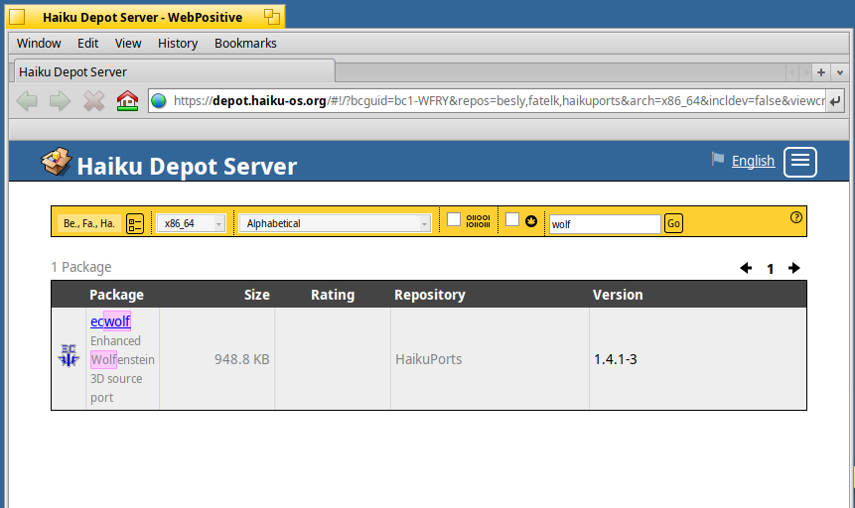Click the Haiku Depot box logo
The image size is (855, 508).
tap(56, 162)
